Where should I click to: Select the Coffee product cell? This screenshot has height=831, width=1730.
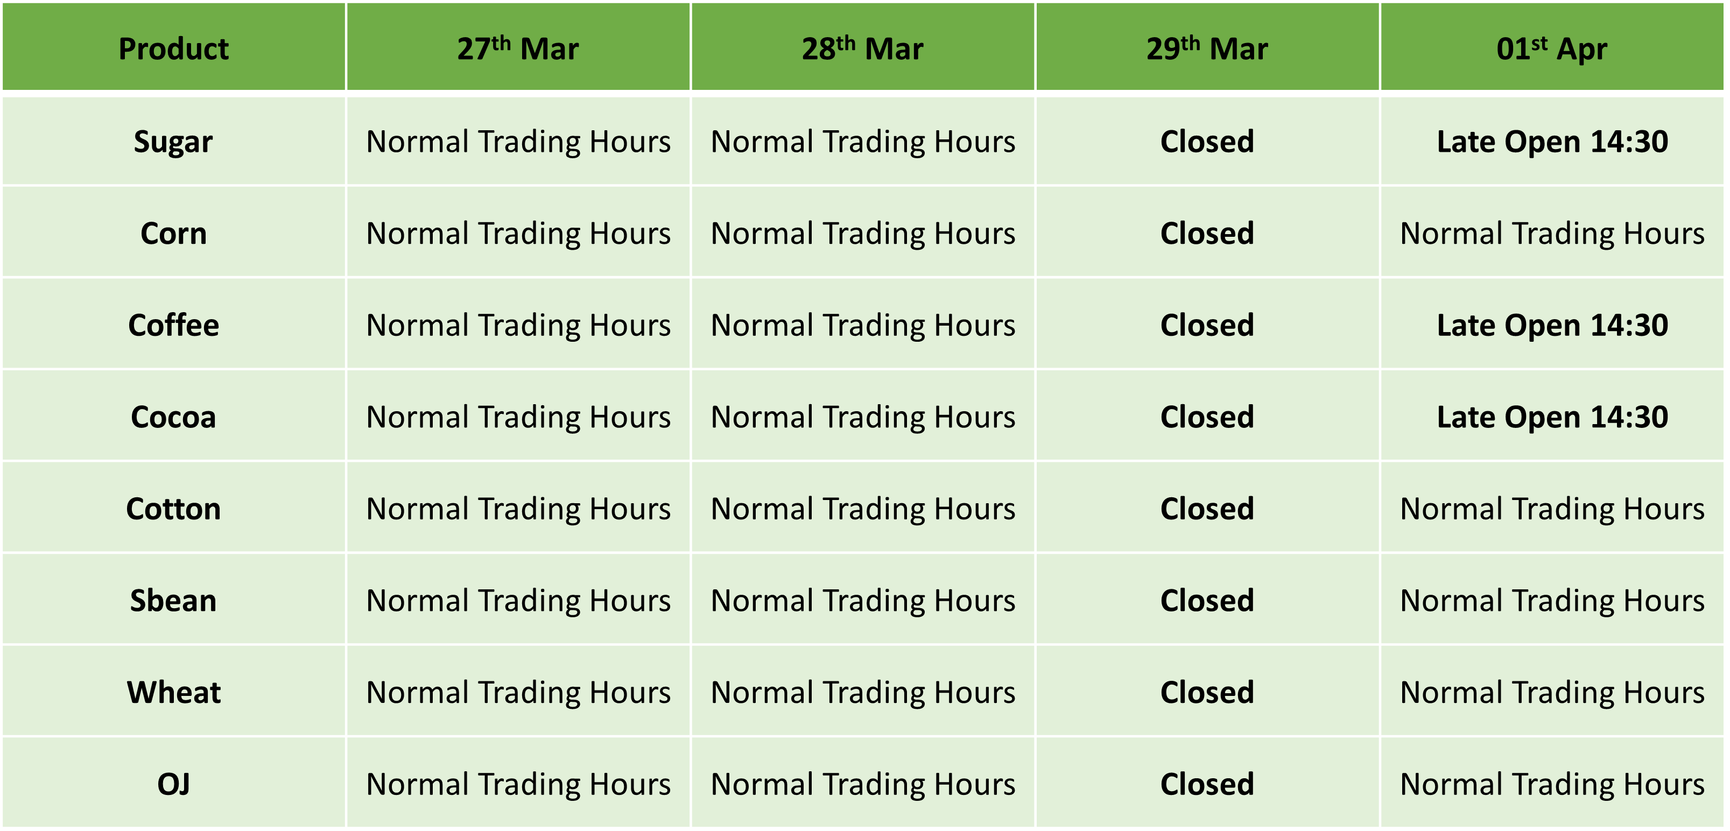click(173, 324)
